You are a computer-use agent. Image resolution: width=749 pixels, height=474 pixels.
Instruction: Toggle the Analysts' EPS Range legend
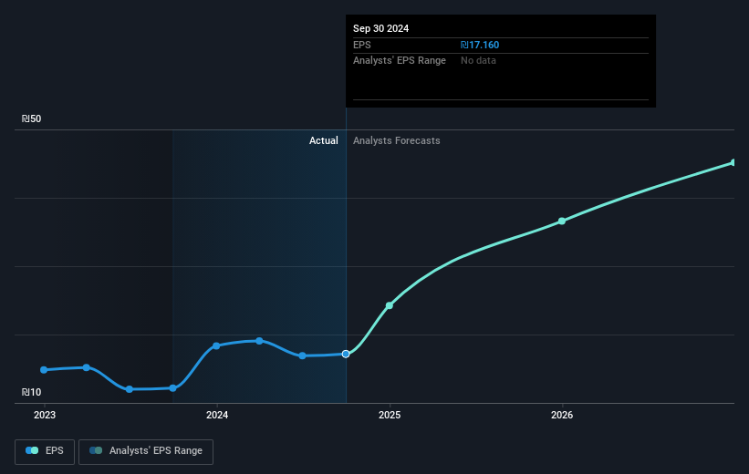coord(146,451)
